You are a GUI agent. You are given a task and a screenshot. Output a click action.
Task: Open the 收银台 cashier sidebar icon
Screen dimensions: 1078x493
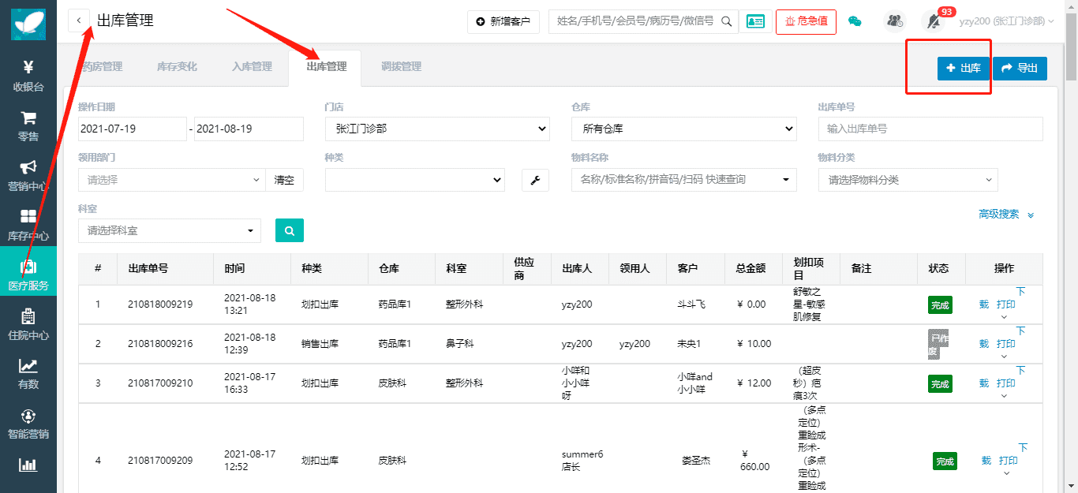pyautogui.click(x=28, y=76)
